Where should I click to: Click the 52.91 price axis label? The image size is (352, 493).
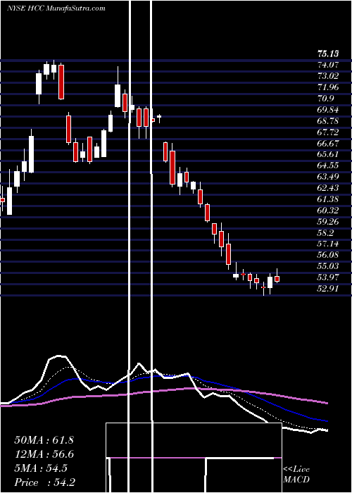tap(328, 289)
